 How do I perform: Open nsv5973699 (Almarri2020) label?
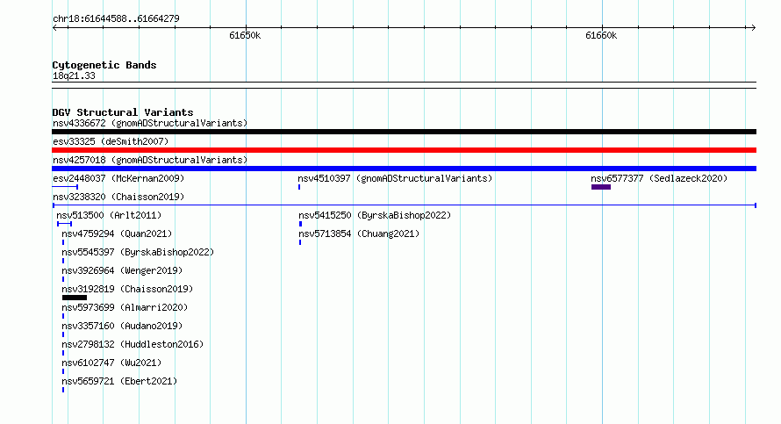(x=125, y=307)
